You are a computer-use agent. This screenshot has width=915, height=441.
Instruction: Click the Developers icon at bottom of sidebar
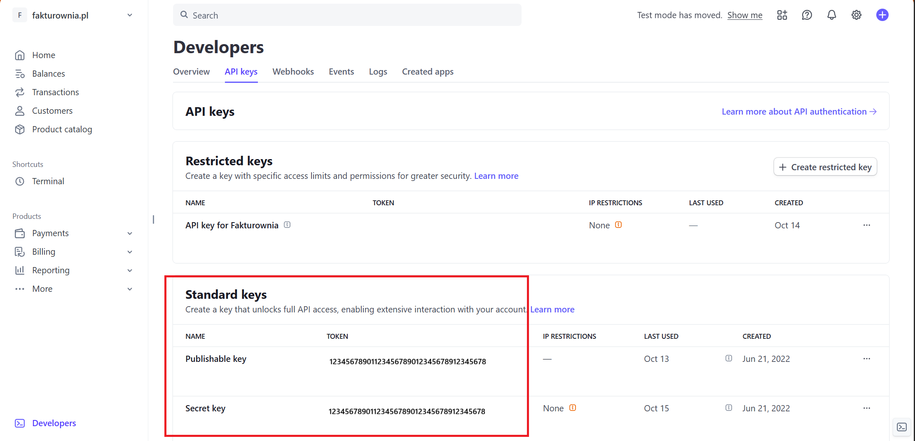(x=20, y=423)
